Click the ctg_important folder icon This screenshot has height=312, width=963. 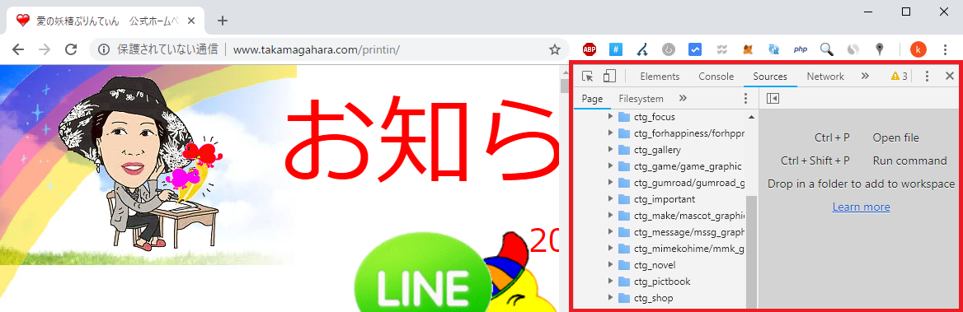click(x=625, y=199)
